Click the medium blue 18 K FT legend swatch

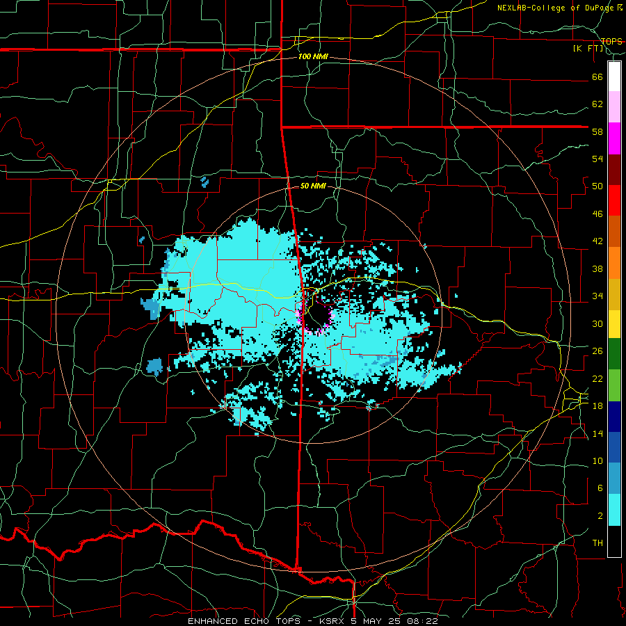[614, 447]
